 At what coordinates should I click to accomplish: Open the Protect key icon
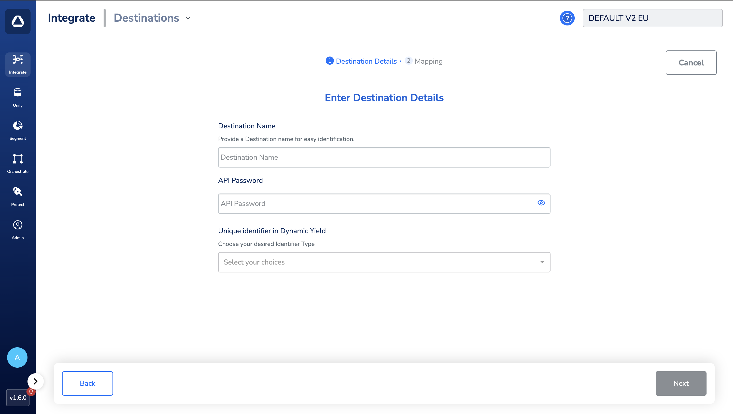(x=18, y=192)
